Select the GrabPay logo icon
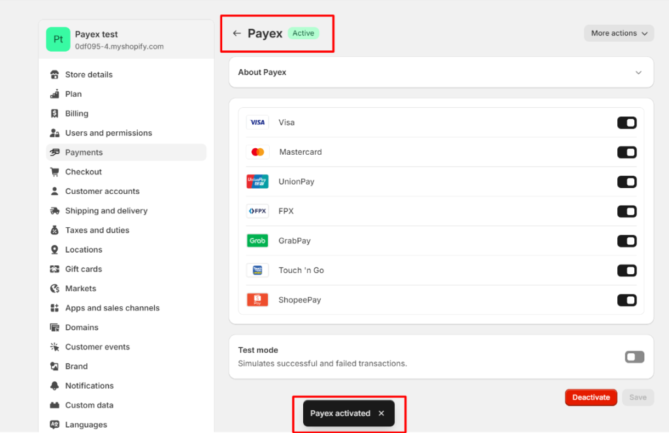 point(257,240)
